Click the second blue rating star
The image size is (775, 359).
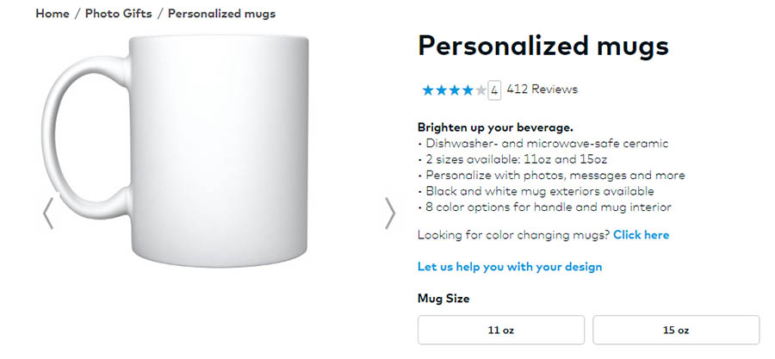440,90
